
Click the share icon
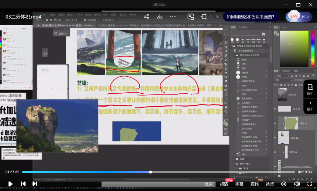click(146, 17)
